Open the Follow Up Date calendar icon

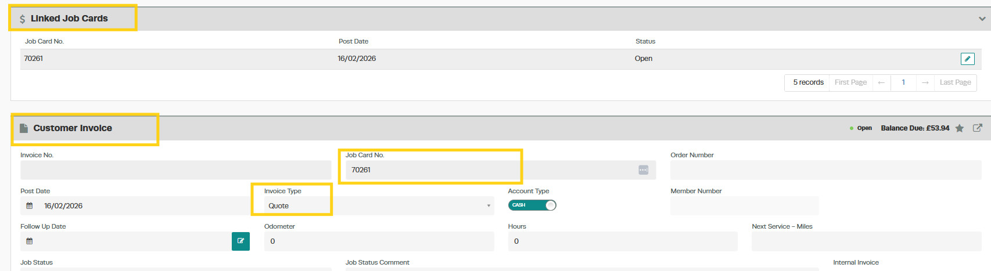click(x=30, y=241)
